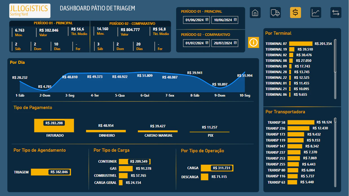Image resolution: width=349 pixels, height=196 pixels.
Task: Click the JL.LOGISTICS Sorting Yard logo
Action: click(x=30, y=11)
